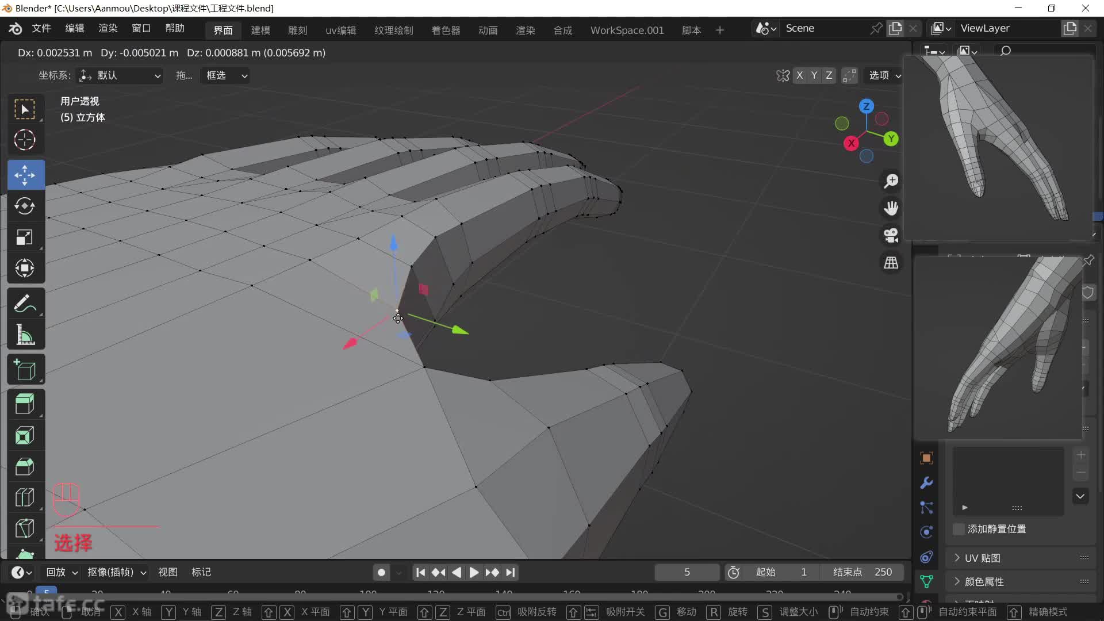Open the 抠像(插帧) keying dropdown
The image size is (1104, 621).
click(x=116, y=573)
